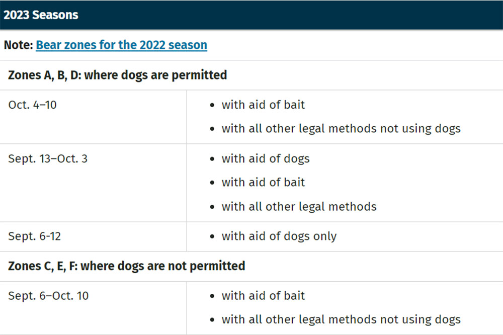This screenshot has width=503, height=335.
Task: Click the Oct. 4–10 date cell
Action: 93,117
